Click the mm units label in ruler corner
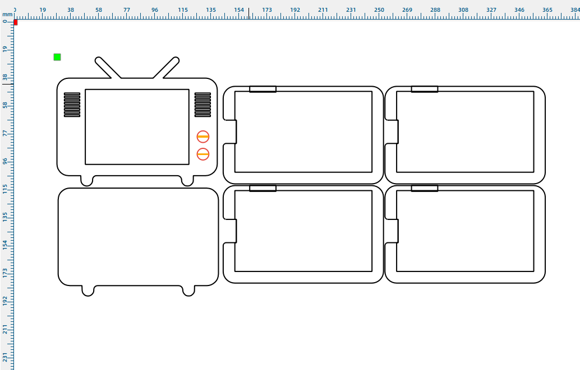Viewport: 580px width, 370px height. (x=7, y=15)
